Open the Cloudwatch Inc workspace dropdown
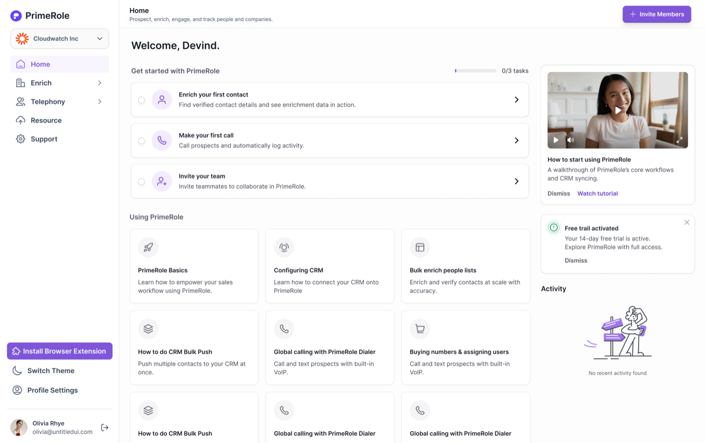 pos(59,39)
